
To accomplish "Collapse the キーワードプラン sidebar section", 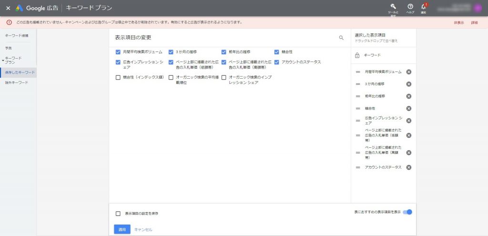I will pyautogui.click(x=3, y=61).
